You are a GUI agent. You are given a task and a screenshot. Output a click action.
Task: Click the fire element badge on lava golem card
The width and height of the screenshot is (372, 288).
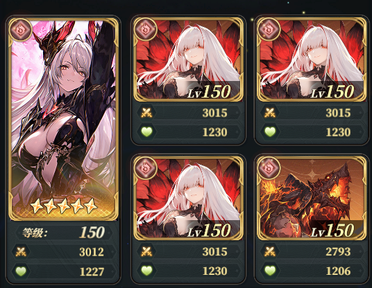269,168
